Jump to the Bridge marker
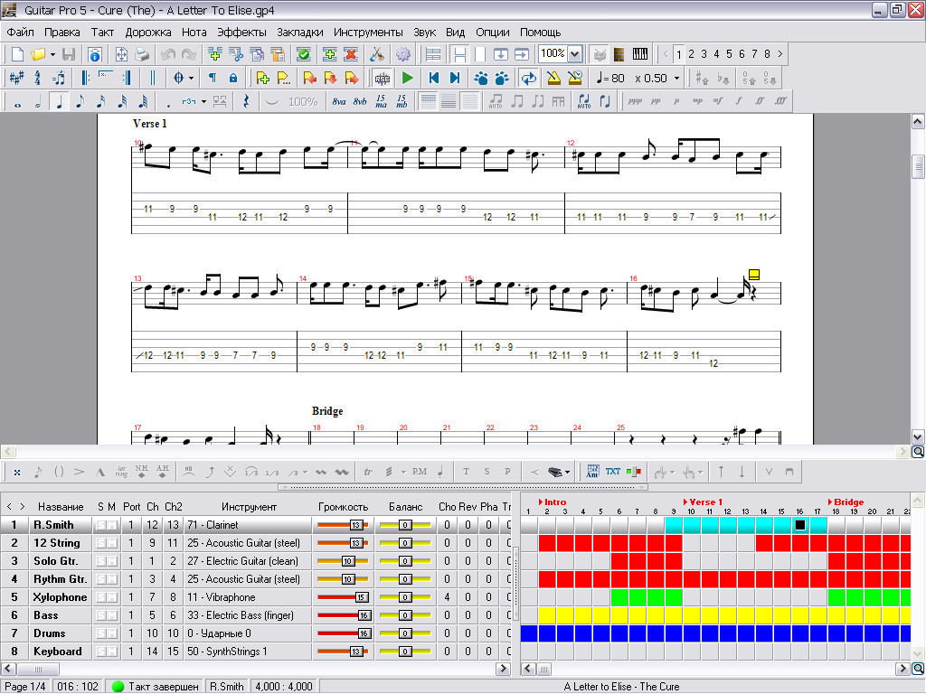The image size is (926, 694). 846,502
